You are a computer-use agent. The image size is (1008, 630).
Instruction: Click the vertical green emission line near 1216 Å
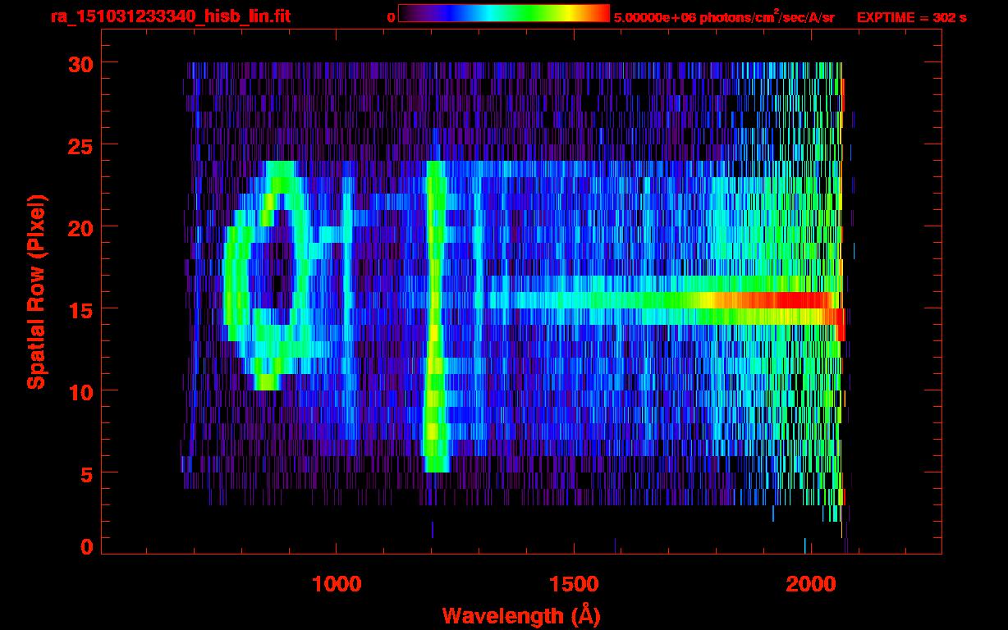tap(434, 316)
